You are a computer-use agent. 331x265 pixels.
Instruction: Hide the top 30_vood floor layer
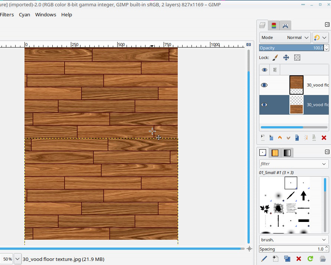point(264,85)
